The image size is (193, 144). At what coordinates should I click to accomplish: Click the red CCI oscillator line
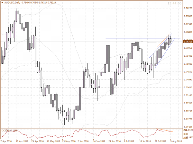click(96, 133)
